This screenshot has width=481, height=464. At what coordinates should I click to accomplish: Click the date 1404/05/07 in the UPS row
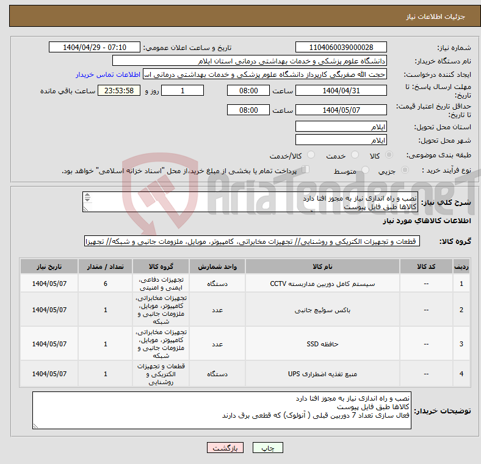pos(49,374)
